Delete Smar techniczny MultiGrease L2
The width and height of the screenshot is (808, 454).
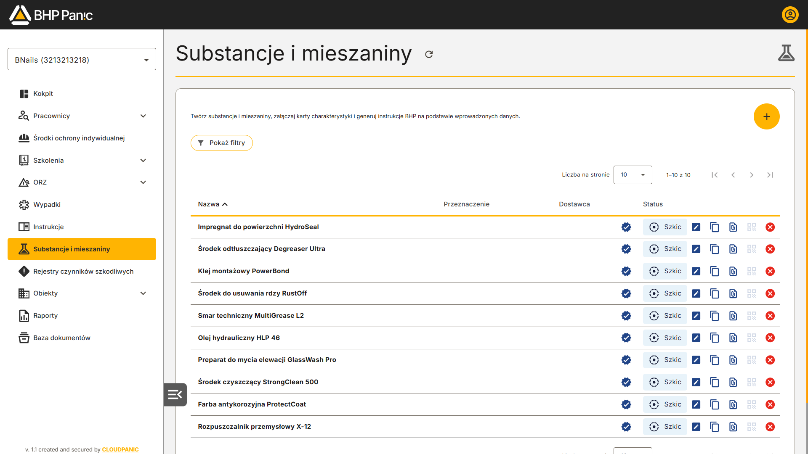[x=770, y=316]
